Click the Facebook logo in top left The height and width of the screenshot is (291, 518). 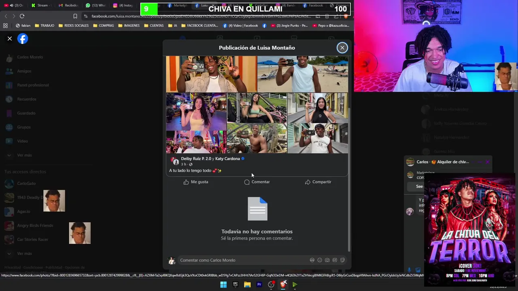click(23, 39)
